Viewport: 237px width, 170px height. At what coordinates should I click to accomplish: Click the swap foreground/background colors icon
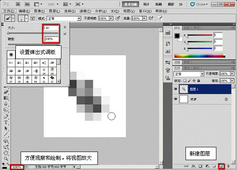(x=8, y=164)
